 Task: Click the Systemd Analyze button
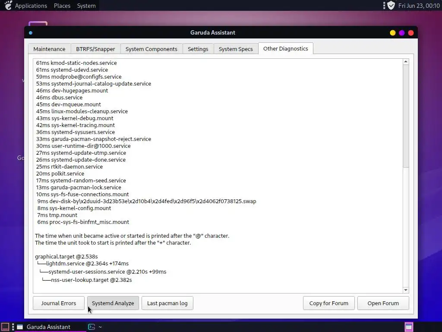113,303
